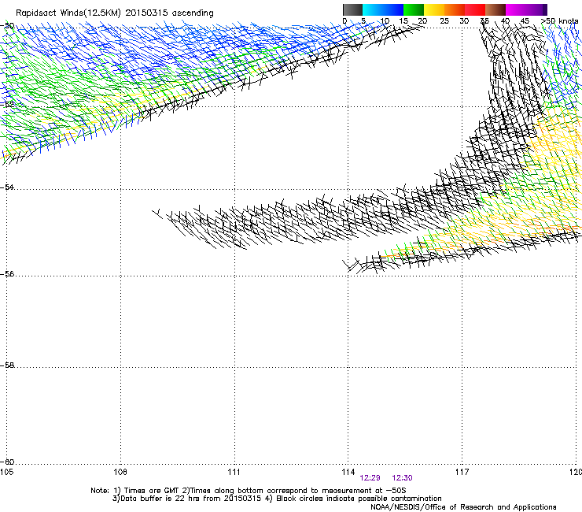
Task: Click the red 30-35 knots legend swatch
Action: pos(475,9)
